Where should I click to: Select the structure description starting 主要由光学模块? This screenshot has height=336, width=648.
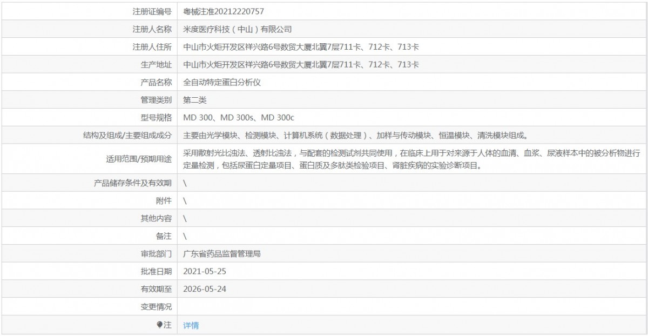pyautogui.click(x=356, y=135)
